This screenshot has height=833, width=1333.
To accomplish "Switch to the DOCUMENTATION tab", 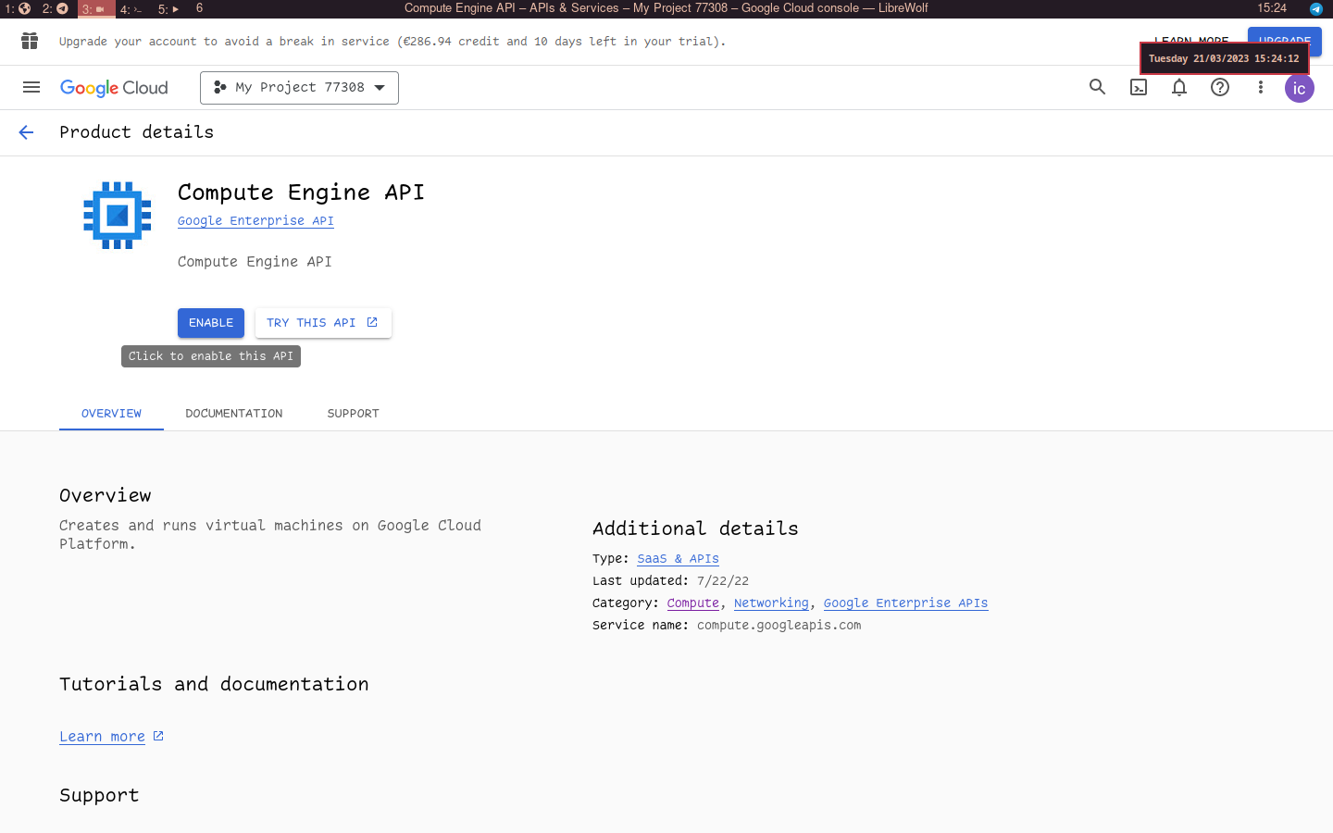I will click(233, 413).
